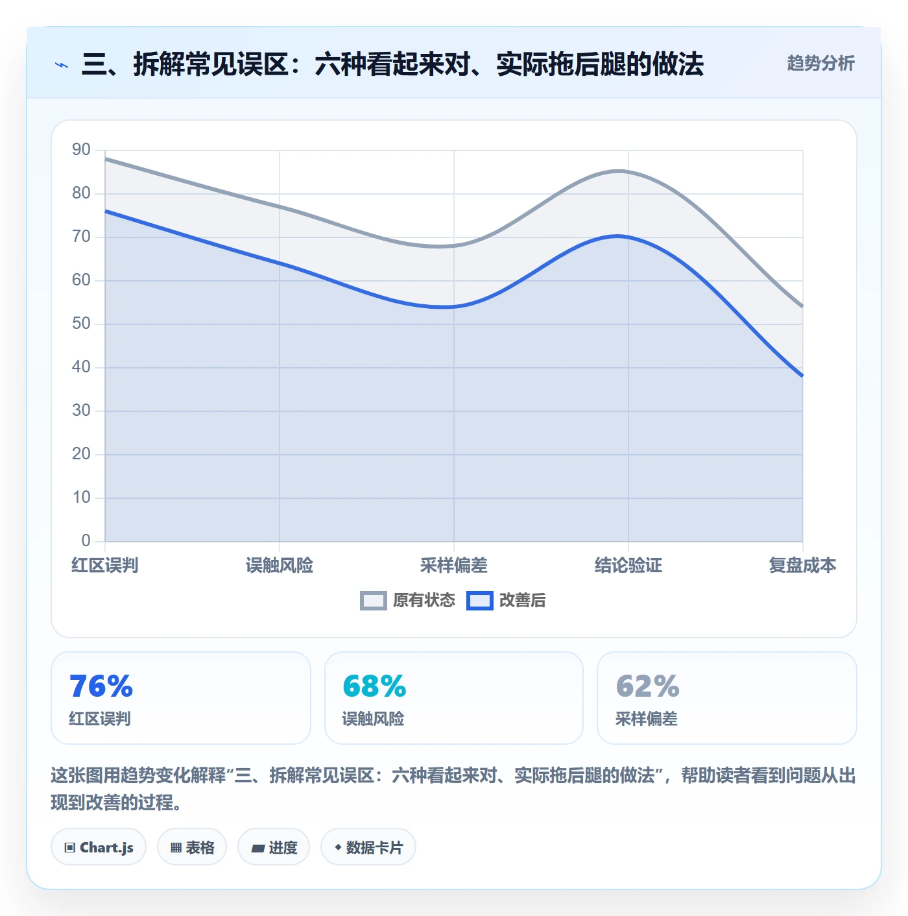This screenshot has width=908, height=916.
Task: Click the 改善后 legend label
Action: (523, 601)
